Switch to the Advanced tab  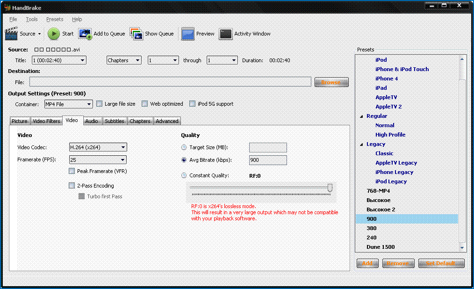pos(167,121)
